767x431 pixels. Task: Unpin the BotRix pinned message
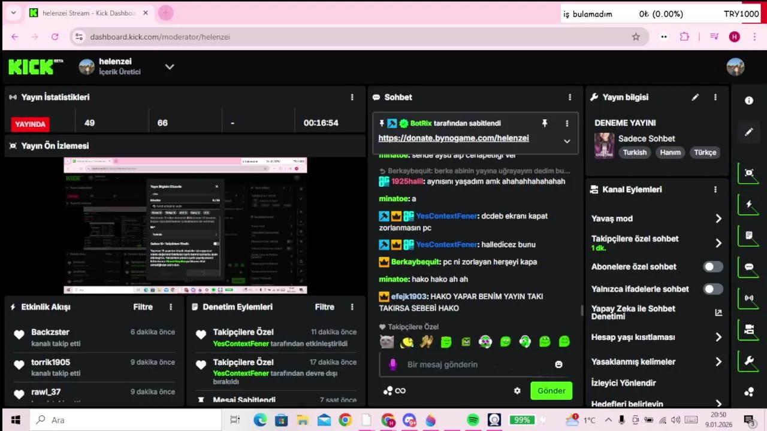[545, 123]
